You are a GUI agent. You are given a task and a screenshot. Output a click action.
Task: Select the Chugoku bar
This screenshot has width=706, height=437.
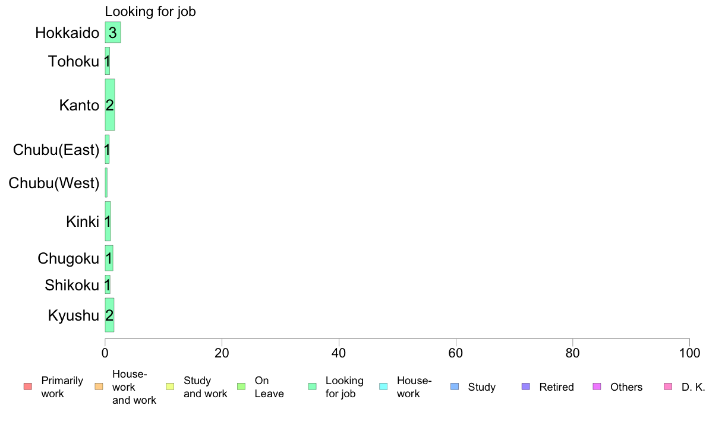coord(109,258)
